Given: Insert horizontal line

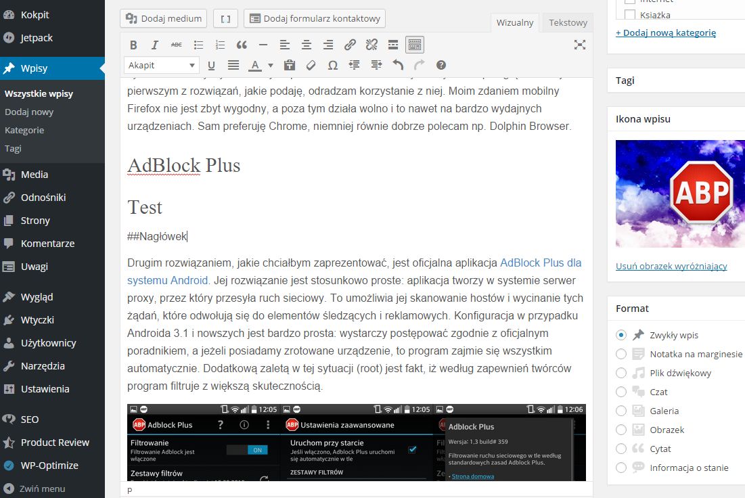Looking at the screenshot, I should coord(263,45).
